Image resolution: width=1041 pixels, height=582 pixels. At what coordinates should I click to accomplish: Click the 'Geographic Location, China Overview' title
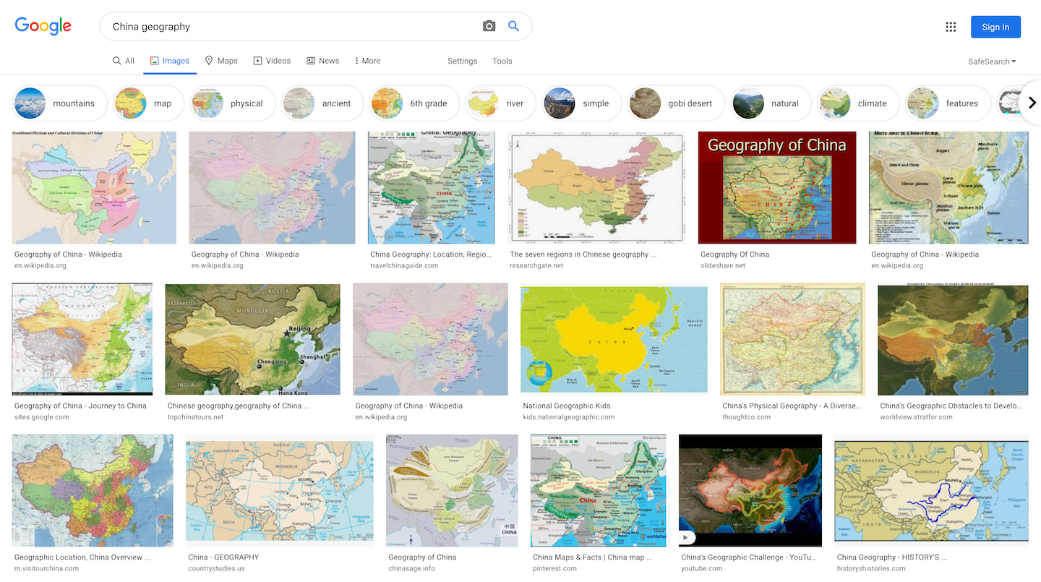pyautogui.click(x=82, y=557)
